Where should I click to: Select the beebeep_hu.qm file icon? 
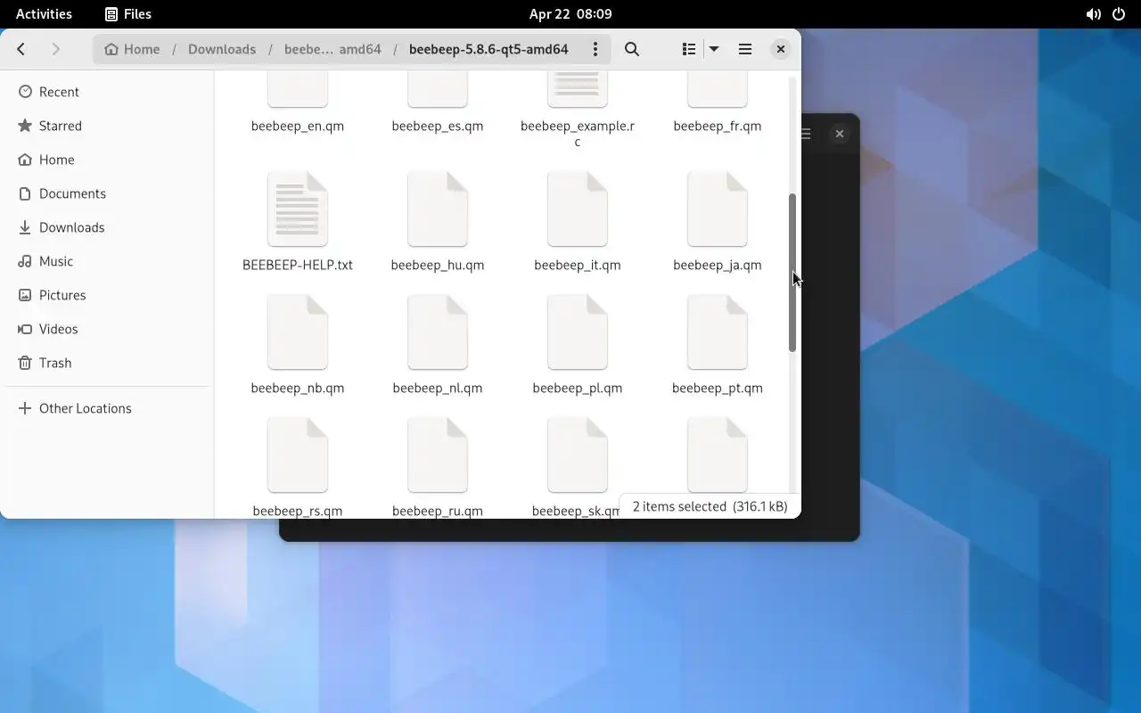click(x=438, y=209)
